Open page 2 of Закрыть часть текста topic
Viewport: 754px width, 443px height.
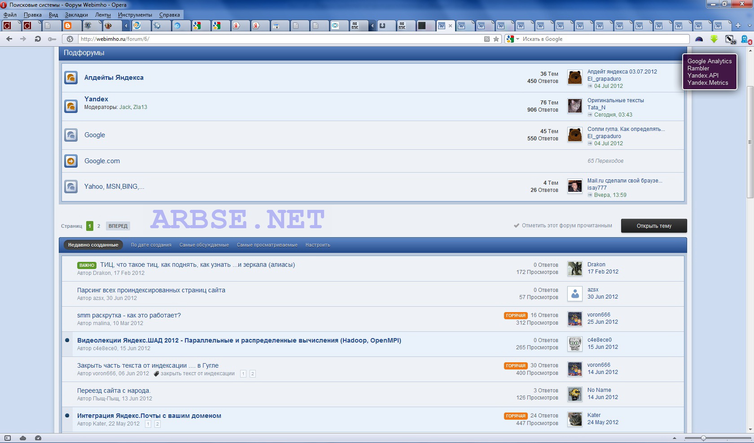pyautogui.click(x=253, y=374)
